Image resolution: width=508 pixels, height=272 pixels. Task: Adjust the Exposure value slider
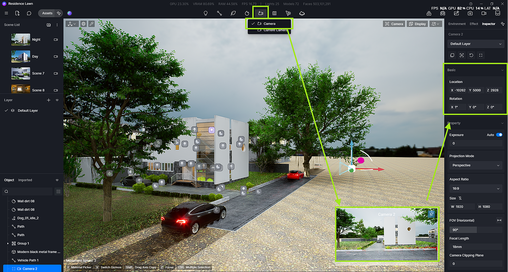tap(476, 143)
